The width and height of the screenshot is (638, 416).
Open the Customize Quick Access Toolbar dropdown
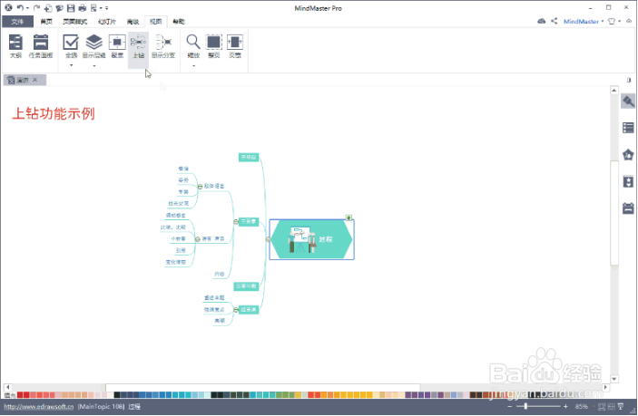[x=106, y=8]
